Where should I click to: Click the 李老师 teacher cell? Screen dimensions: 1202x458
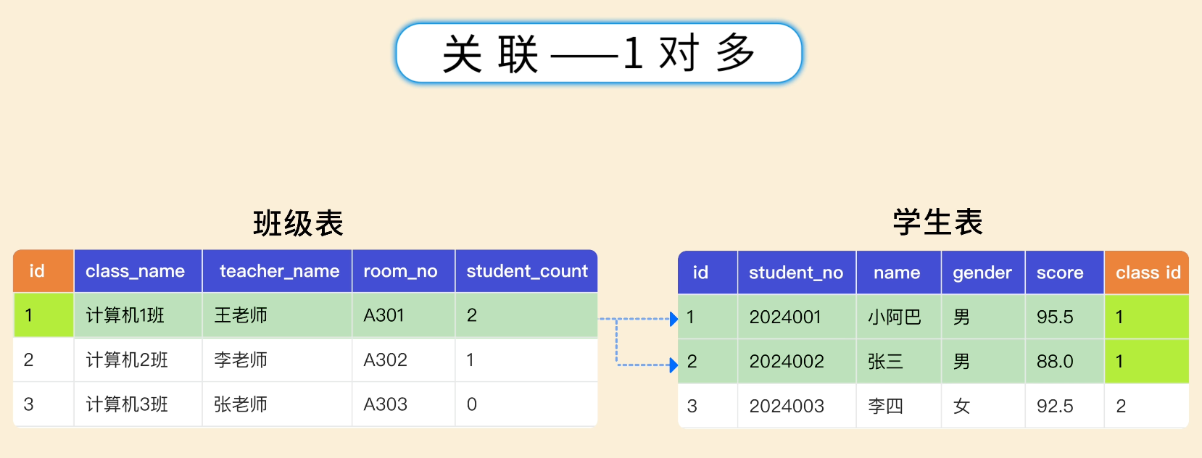[x=241, y=359]
